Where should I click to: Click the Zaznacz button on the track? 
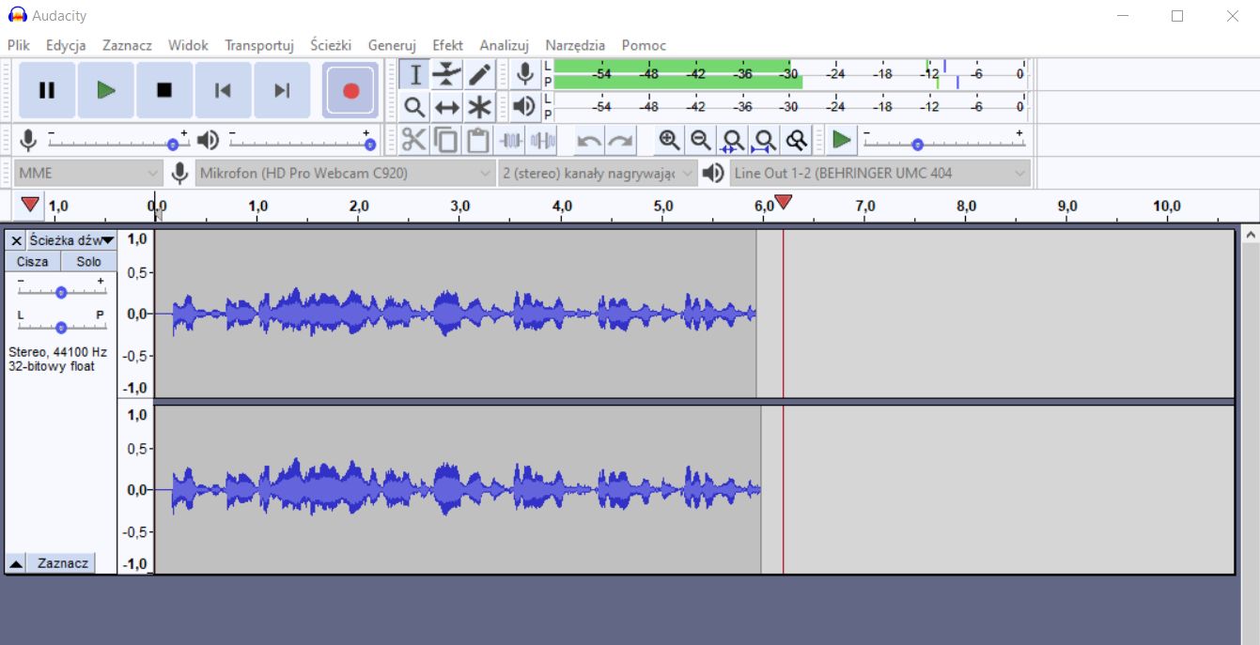pyautogui.click(x=62, y=562)
